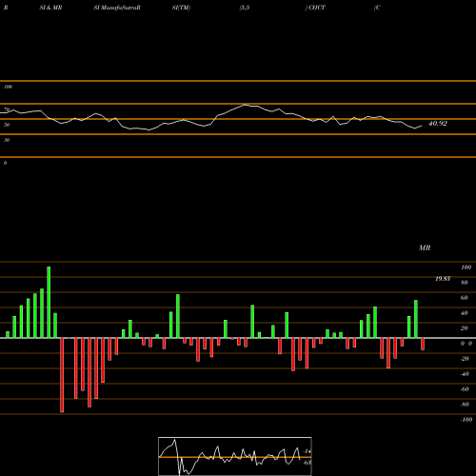Viewport: 476px width, 476px height.
Task: Select the deepest red MR histogram bar
Action: coord(62,375)
